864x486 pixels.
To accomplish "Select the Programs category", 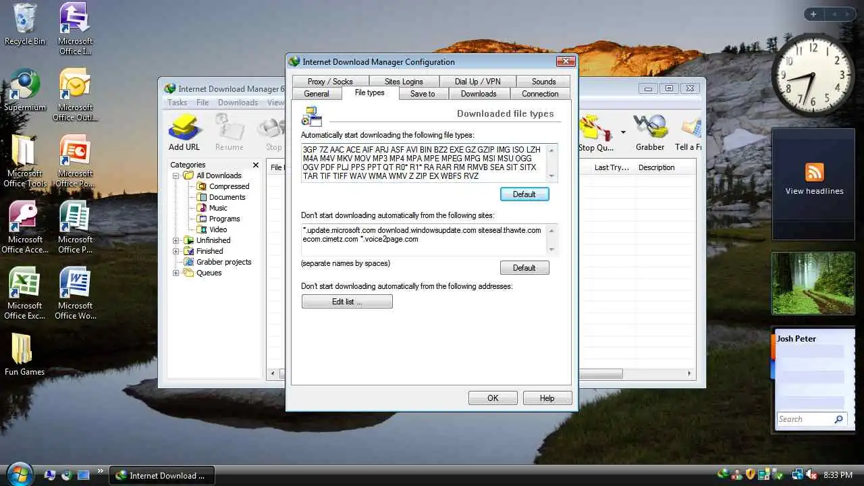I will tap(224, 219).
